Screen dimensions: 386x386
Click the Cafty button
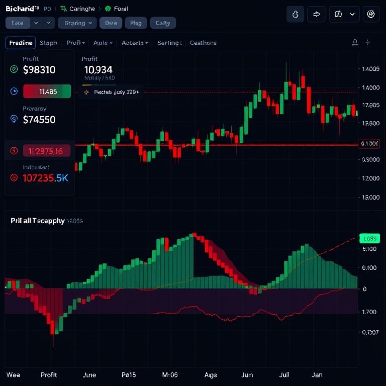click(163, 23)
